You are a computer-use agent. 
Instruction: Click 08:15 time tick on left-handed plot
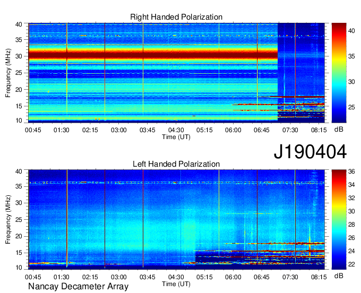pyautogui.click(x=319, y=277)
